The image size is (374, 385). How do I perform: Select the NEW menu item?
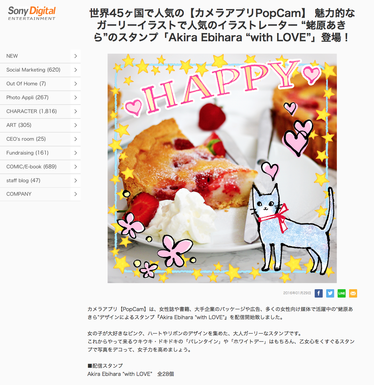[x=40, y=56]
